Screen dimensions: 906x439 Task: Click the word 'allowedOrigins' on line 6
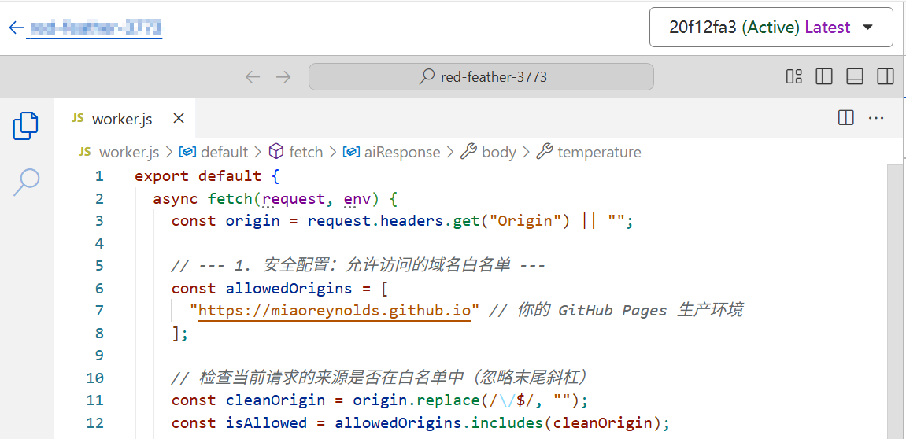288,288
